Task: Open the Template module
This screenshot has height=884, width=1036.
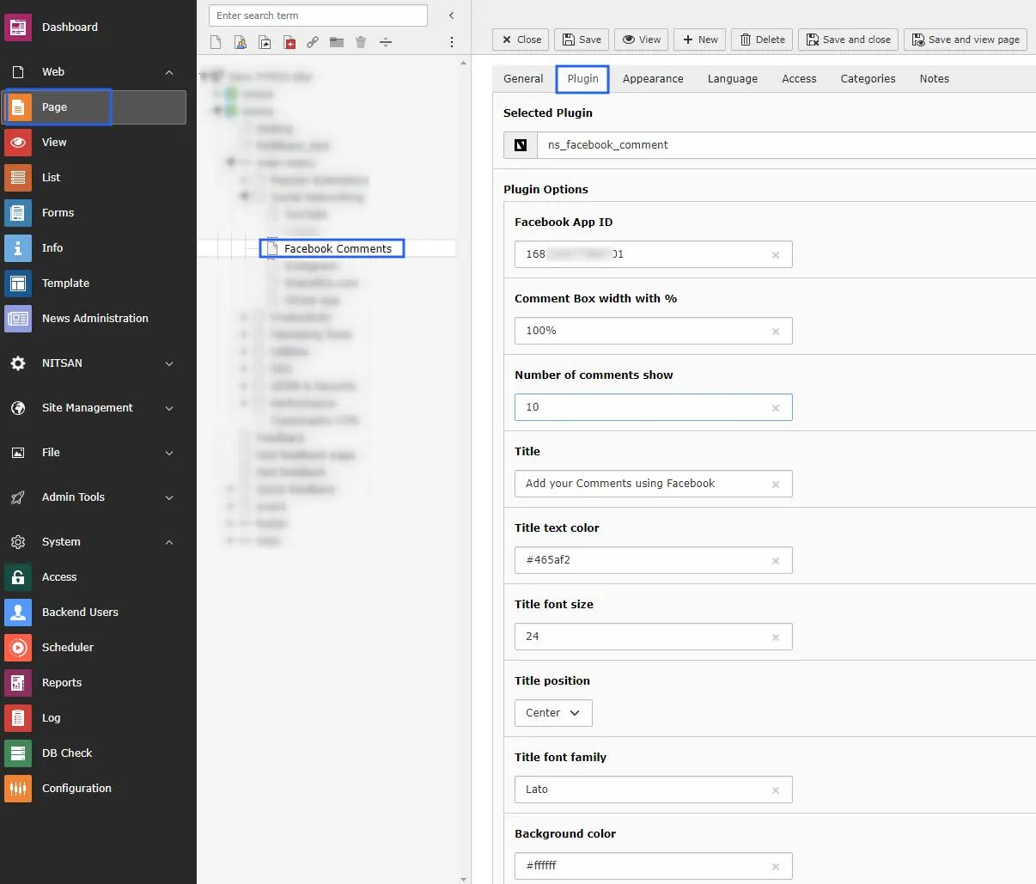Action: coord(94,283)
